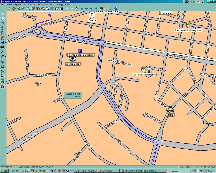Click the Statoil label on map
The height and width of the screenshot is (173, 216).
click(170, 115)
